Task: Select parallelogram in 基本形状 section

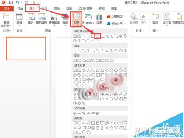Action: pos(98,70)
